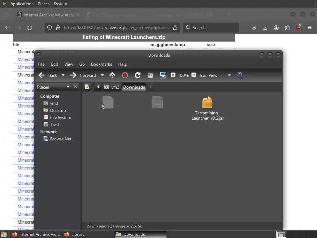
Task: Reload the Internet Archive page in Firefox
Action: tap(30, 28)
